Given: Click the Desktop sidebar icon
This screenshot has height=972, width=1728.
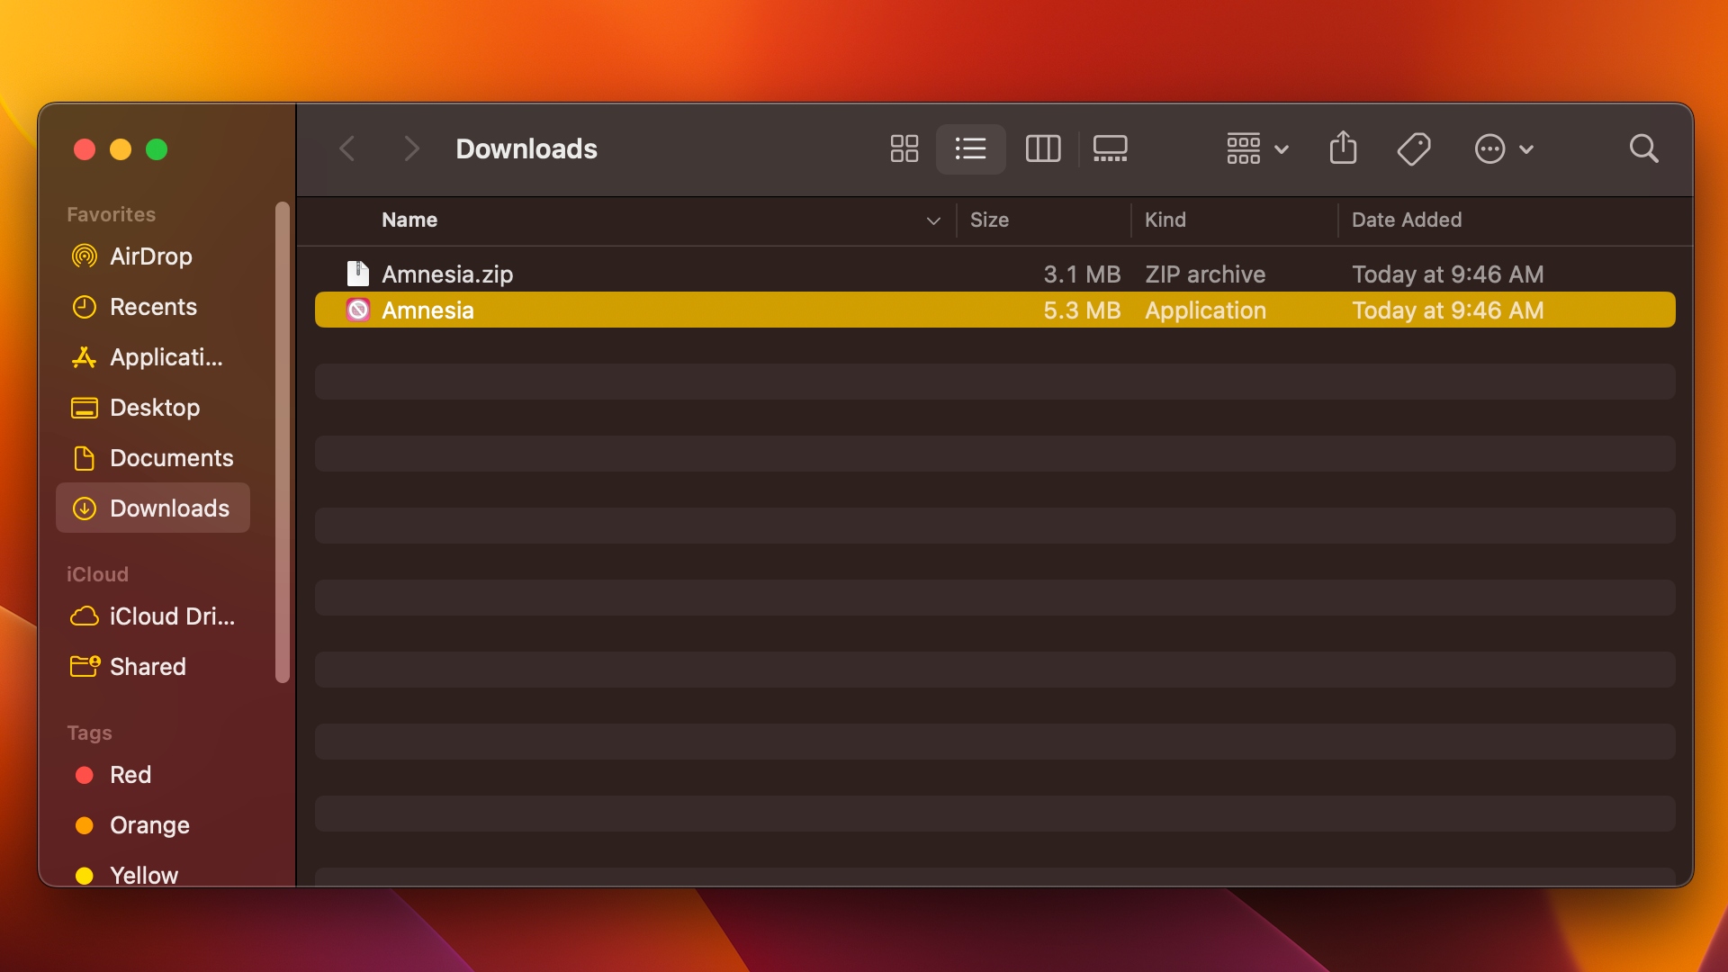Looking at the screenshot, I should click(84, 408).
